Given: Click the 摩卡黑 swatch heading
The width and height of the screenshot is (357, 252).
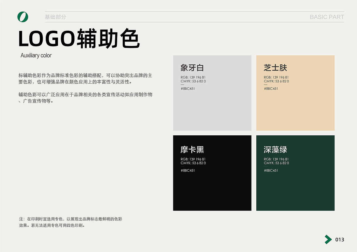Looking at the screenshot, I should pyautogui.click(x=192, y=150).
